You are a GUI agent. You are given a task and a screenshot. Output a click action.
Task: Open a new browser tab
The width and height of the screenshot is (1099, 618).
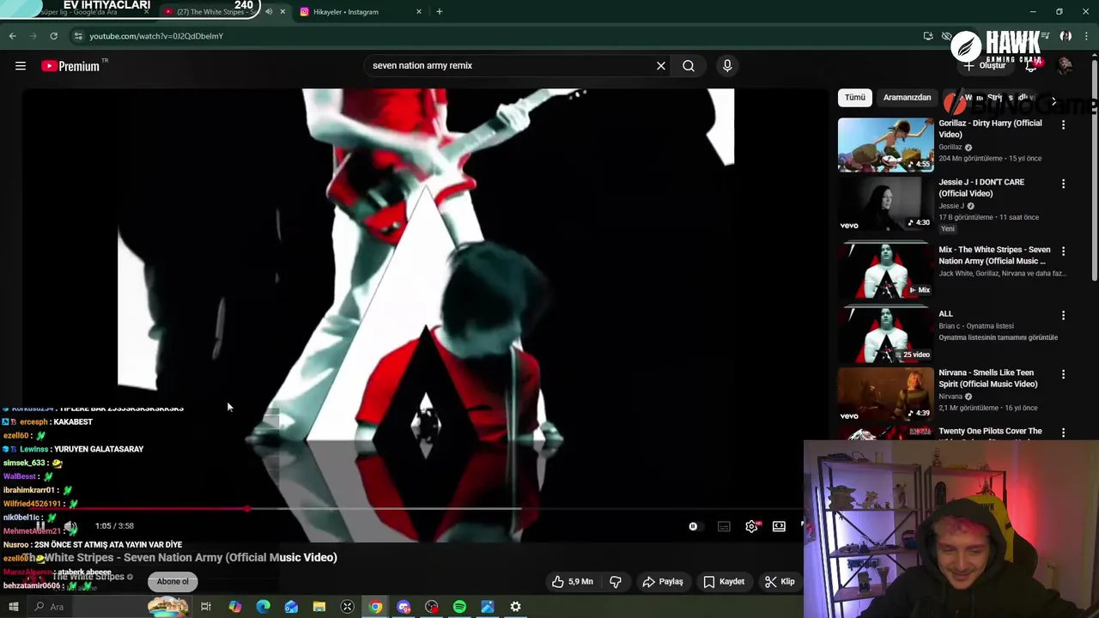point(440,12)
